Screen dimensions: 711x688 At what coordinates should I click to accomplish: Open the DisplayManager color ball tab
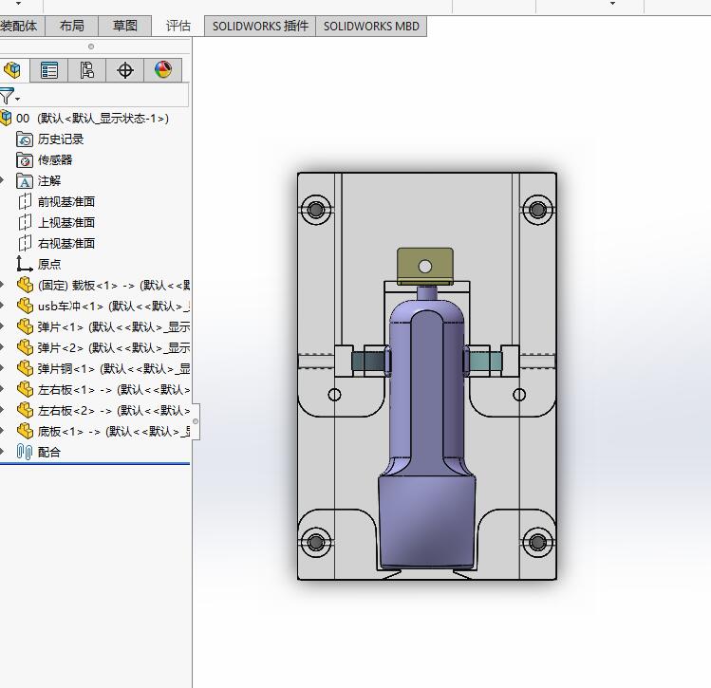pos(162,70)
